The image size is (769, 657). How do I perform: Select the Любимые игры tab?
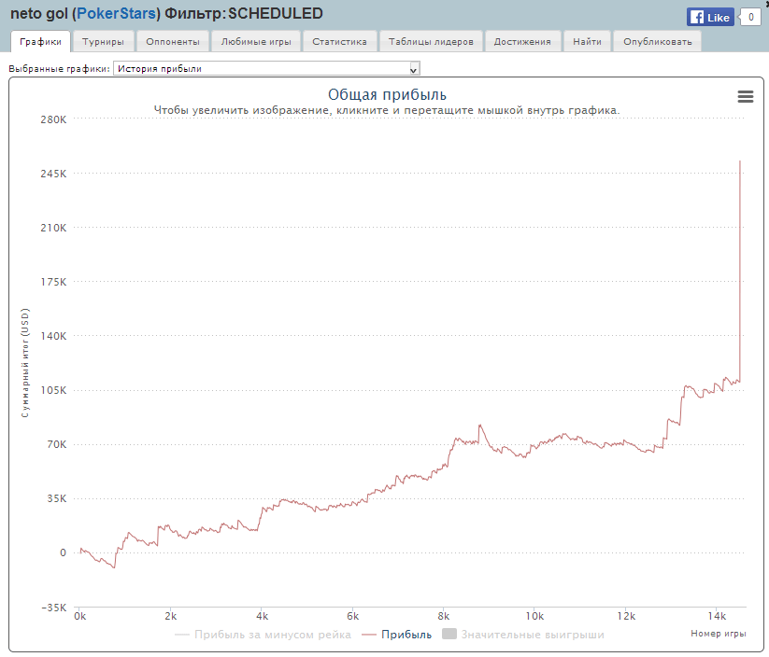tap(256, 42)
